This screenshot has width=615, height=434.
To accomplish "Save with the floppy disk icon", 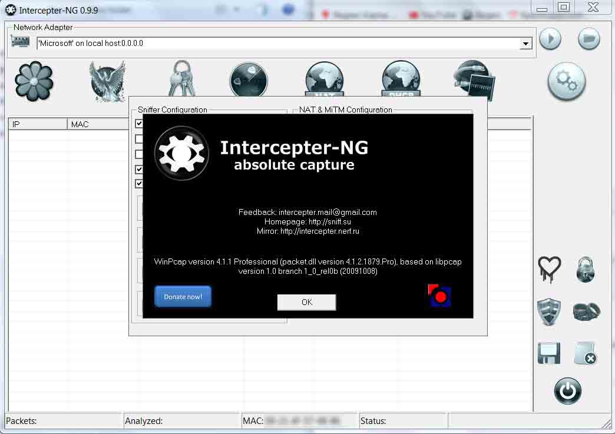I will pos(548,353).
